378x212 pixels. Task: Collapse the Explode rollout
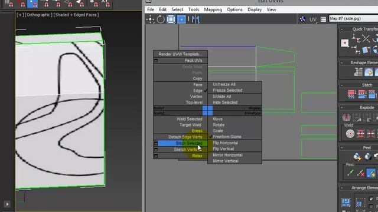click(x=342, y=107)
